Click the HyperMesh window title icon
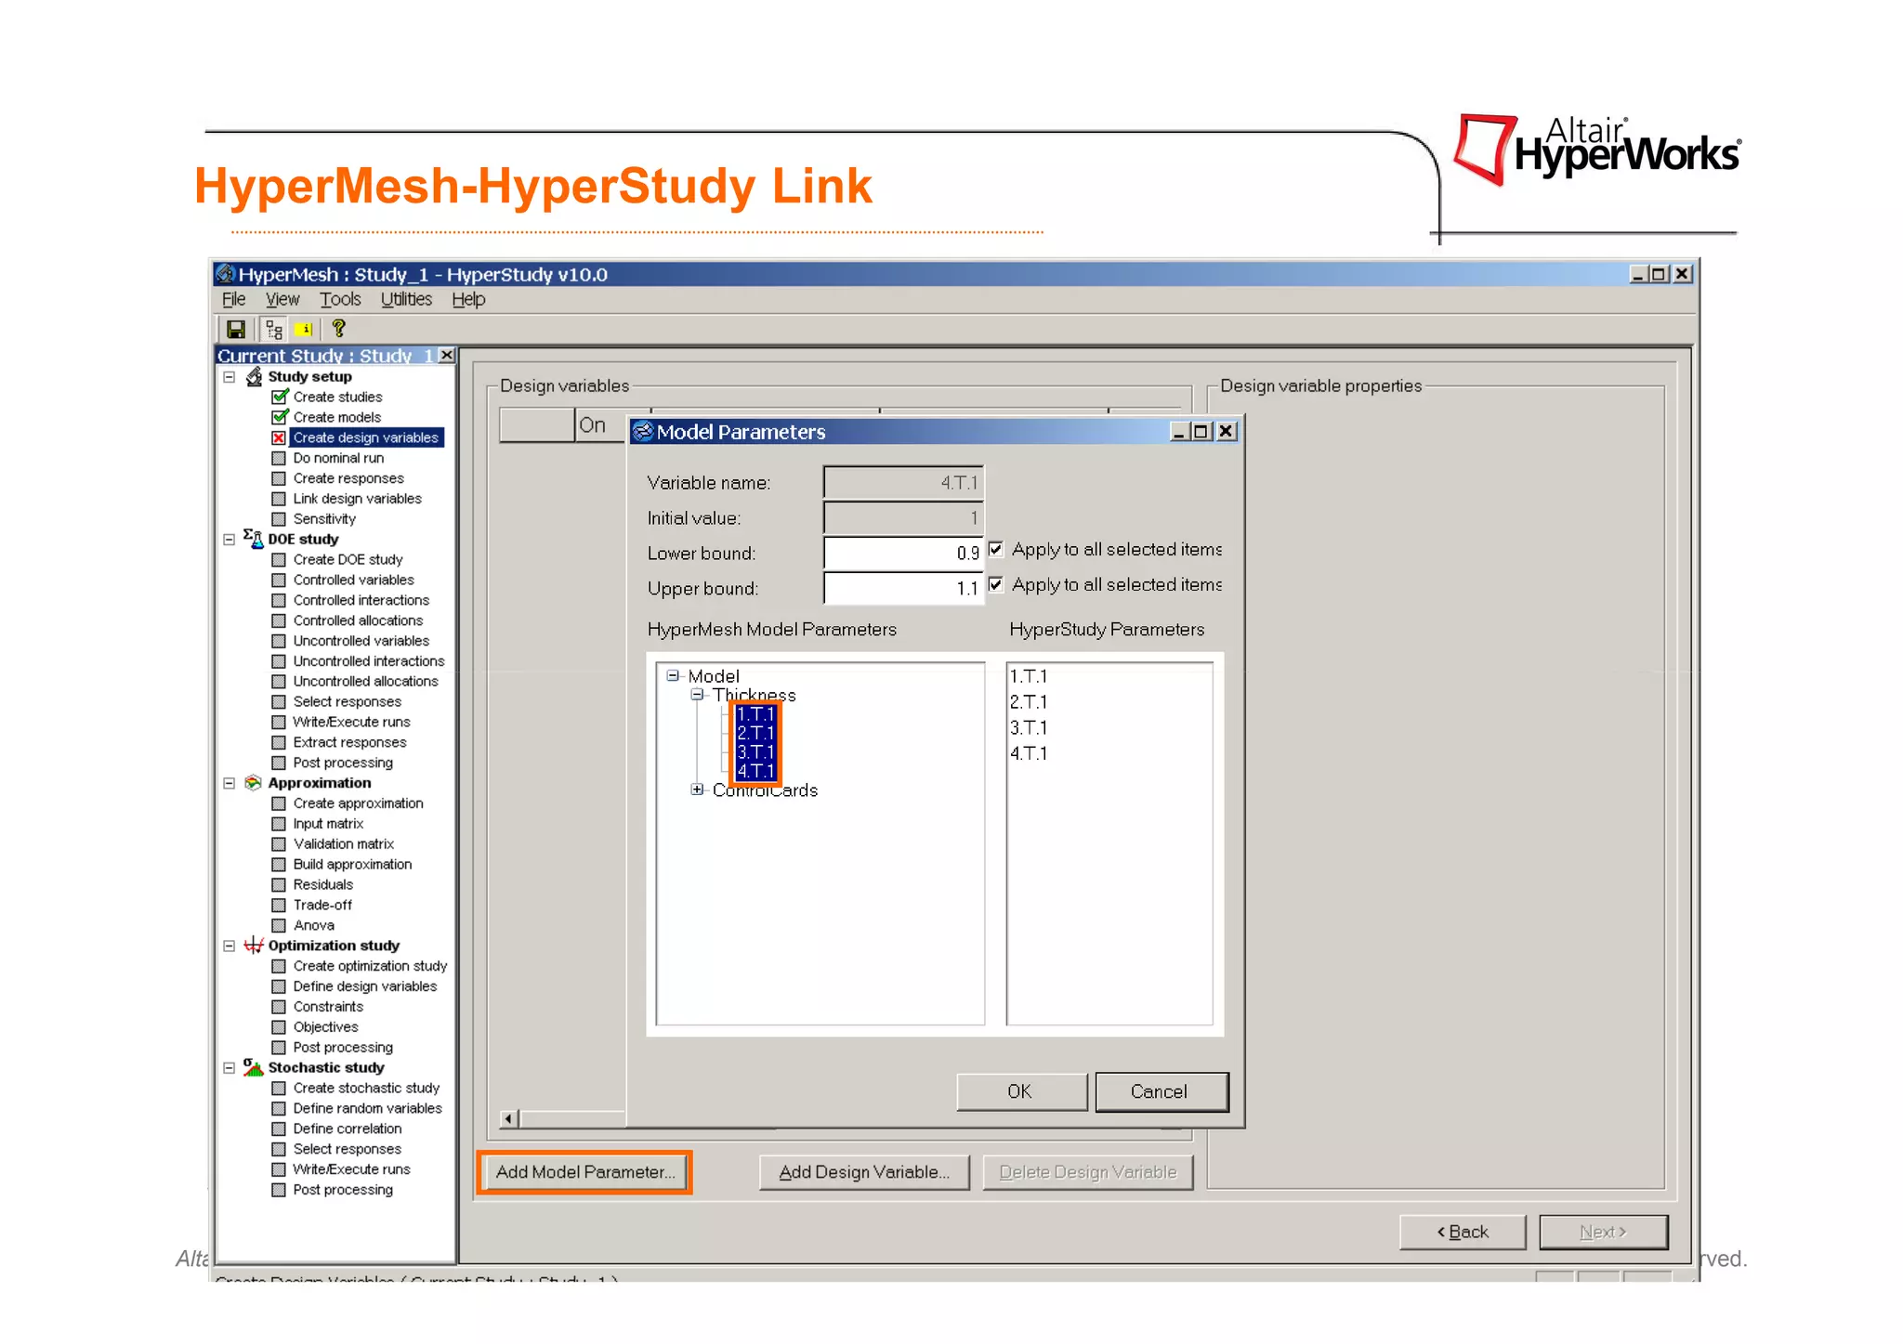Screen dimensions: 1903x1344 (x=225, y=274)
